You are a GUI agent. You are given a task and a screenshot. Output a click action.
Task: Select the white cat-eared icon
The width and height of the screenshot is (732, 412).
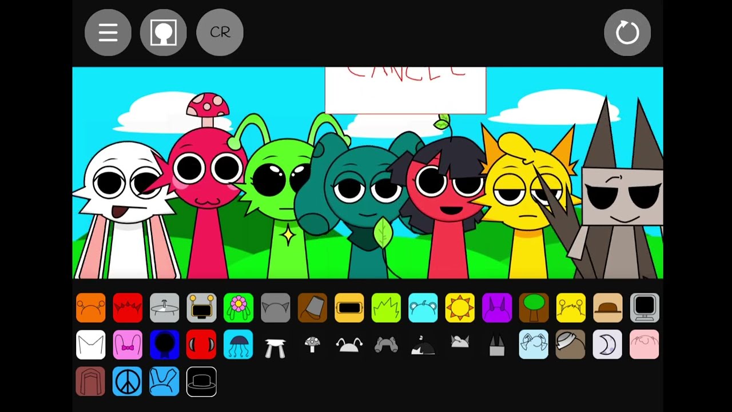91,344
